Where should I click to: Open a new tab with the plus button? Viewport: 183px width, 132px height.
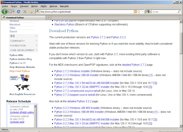(x=49, y=17)
